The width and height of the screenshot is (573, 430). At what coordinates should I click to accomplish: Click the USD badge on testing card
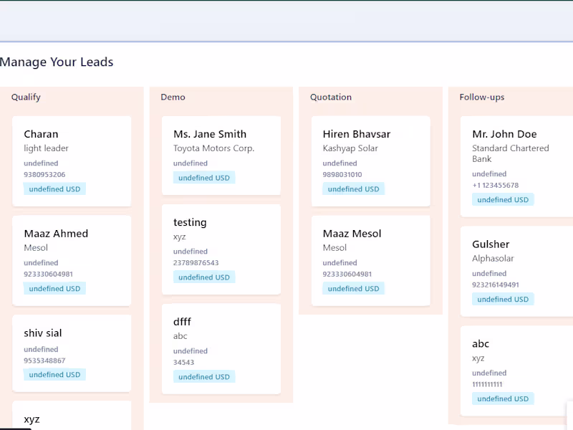tap(204, 277)
